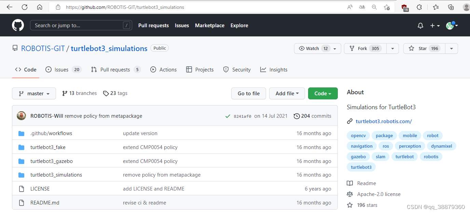470x213 pixels.
Task: Add page to favorites star icon
Action: point(387,7)
